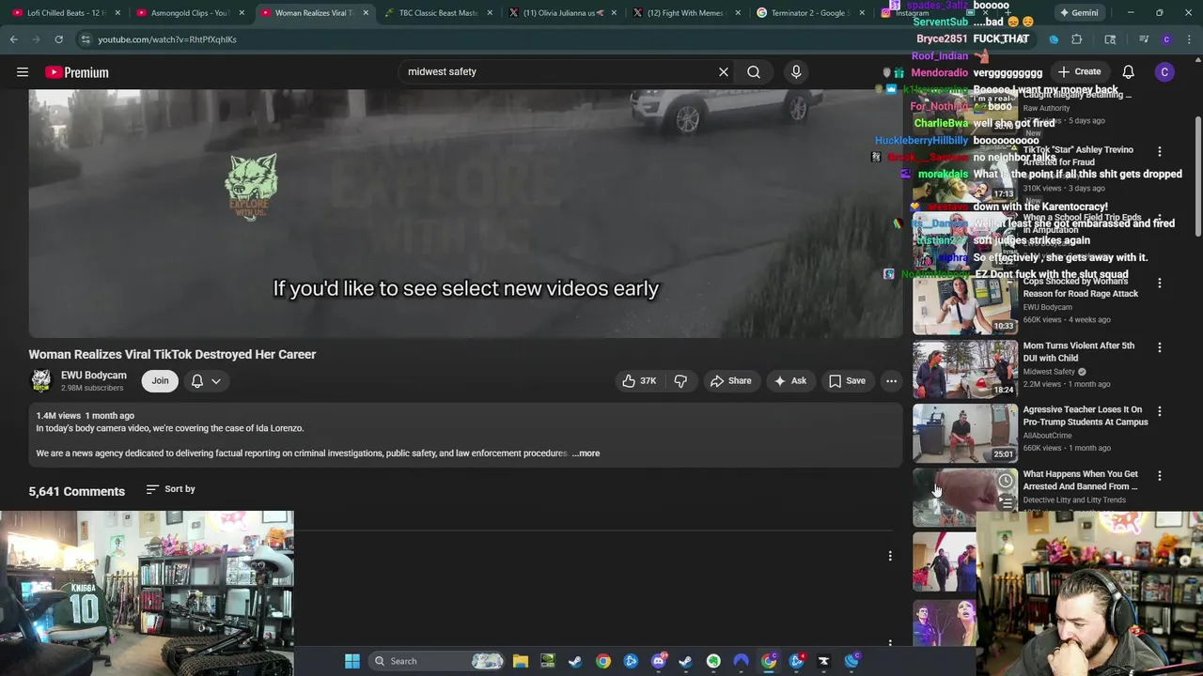Open Discord from taskbar

(x=658, y=661)
